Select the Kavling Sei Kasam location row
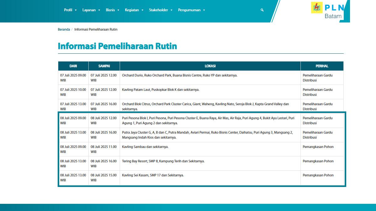Screen dimensions: 376x211 click(153, 175)
